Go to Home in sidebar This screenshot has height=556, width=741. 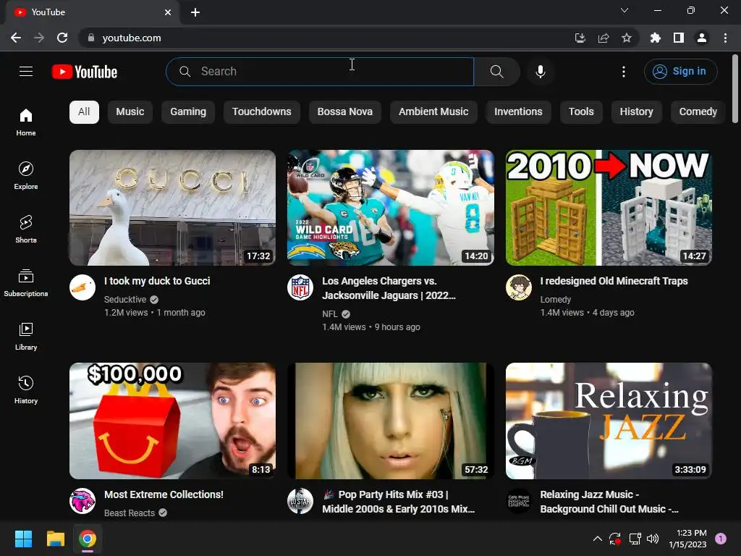[x=26, y=122]
